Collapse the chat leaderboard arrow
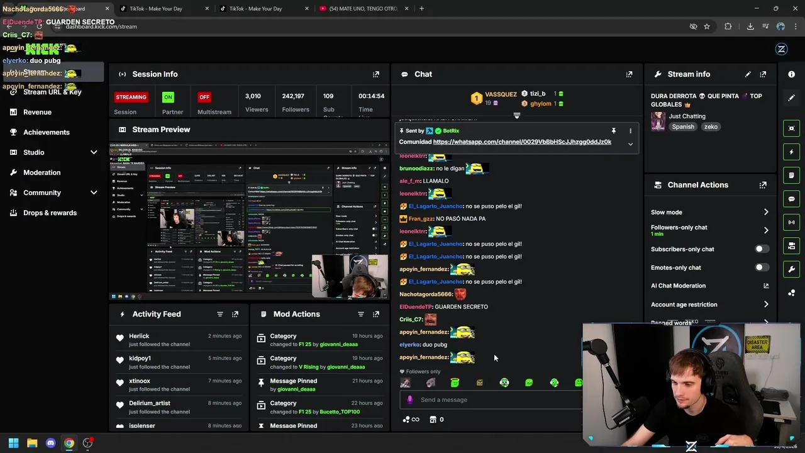This screenshot has width=805, height=453. (517, 116)
